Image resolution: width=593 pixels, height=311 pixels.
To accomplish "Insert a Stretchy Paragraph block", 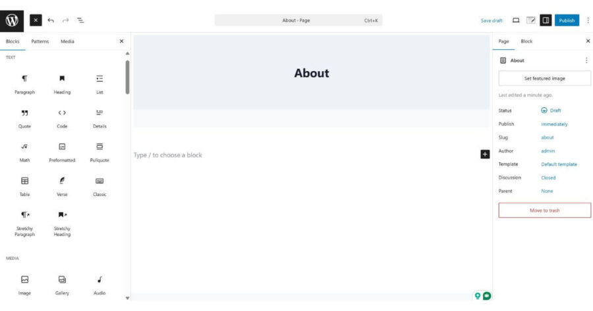I will coord(24,224).
